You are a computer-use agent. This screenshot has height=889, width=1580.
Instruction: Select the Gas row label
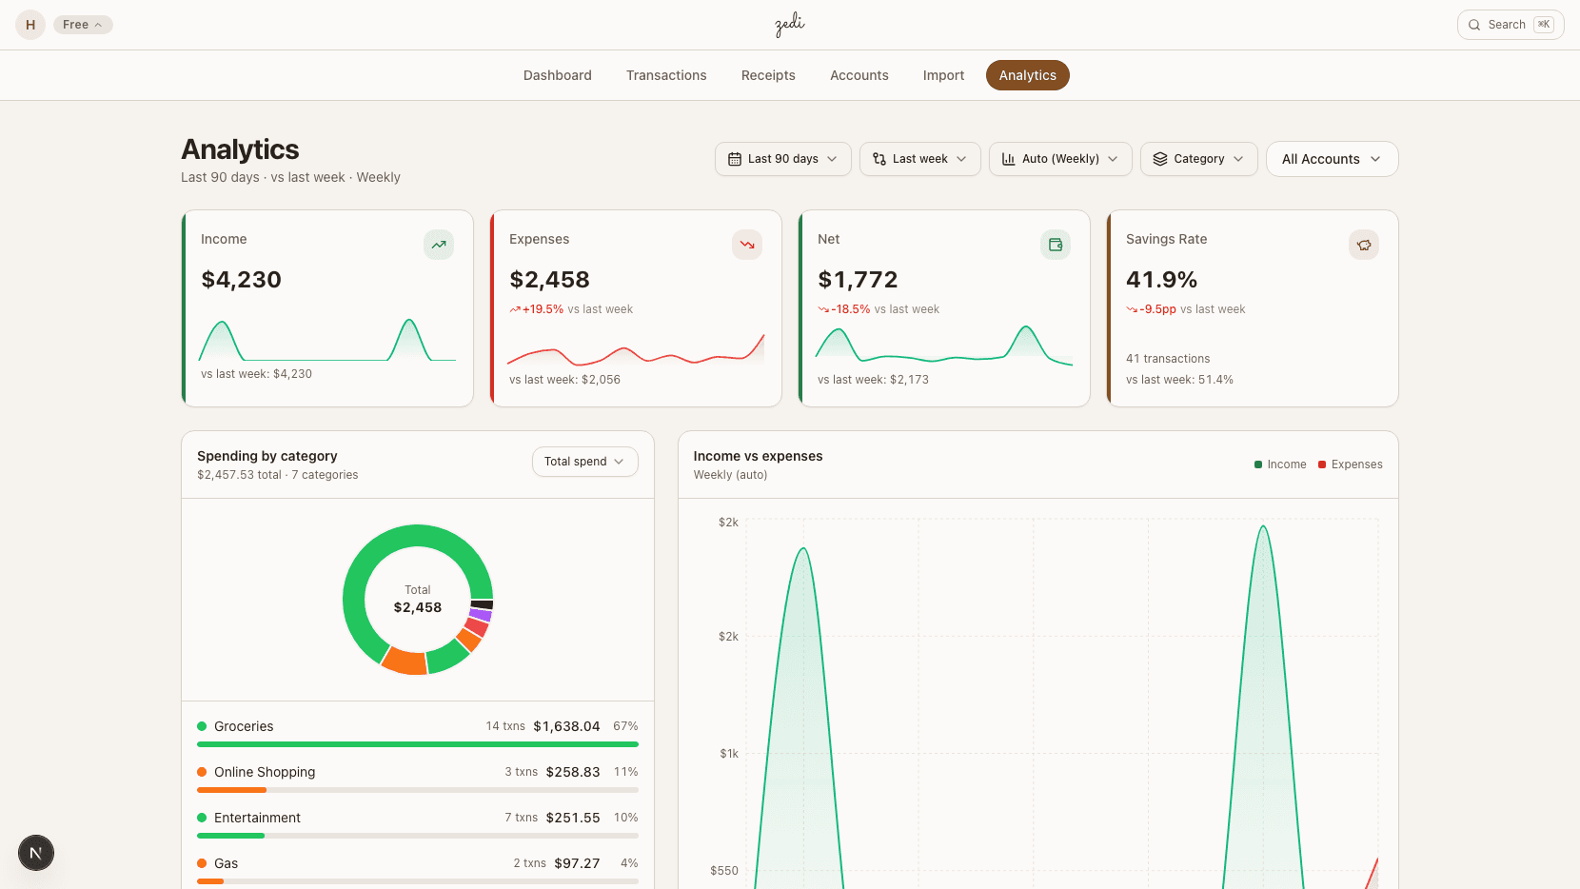(227, 863)
